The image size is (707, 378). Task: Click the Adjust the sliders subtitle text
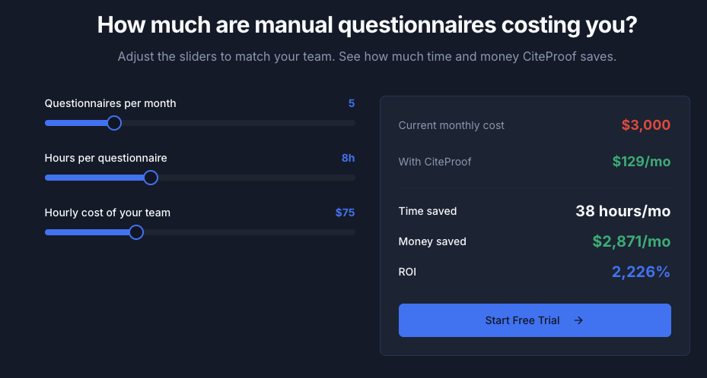(367, 57)
